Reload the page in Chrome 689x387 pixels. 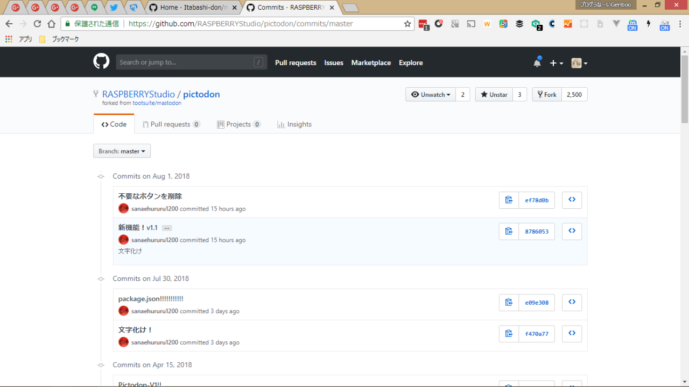pos(37,24)
